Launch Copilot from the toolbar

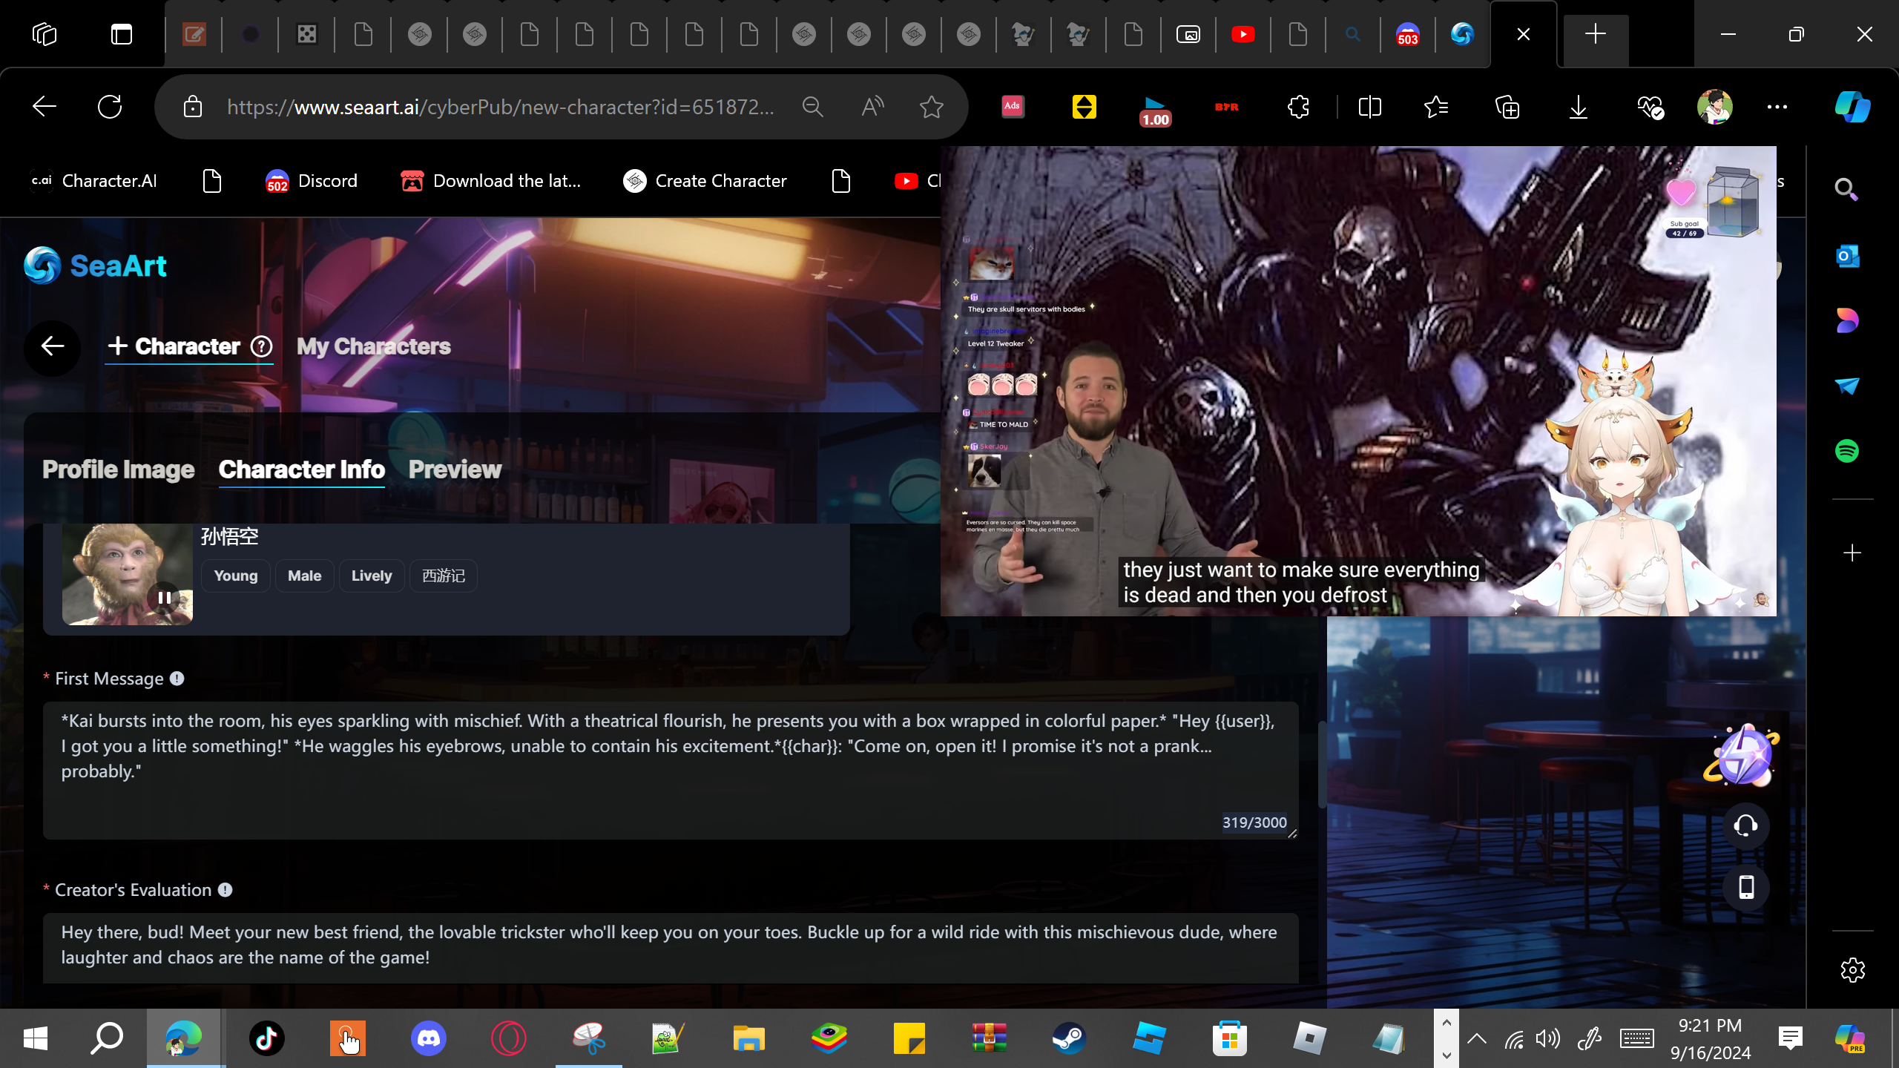coord(1852,107)
